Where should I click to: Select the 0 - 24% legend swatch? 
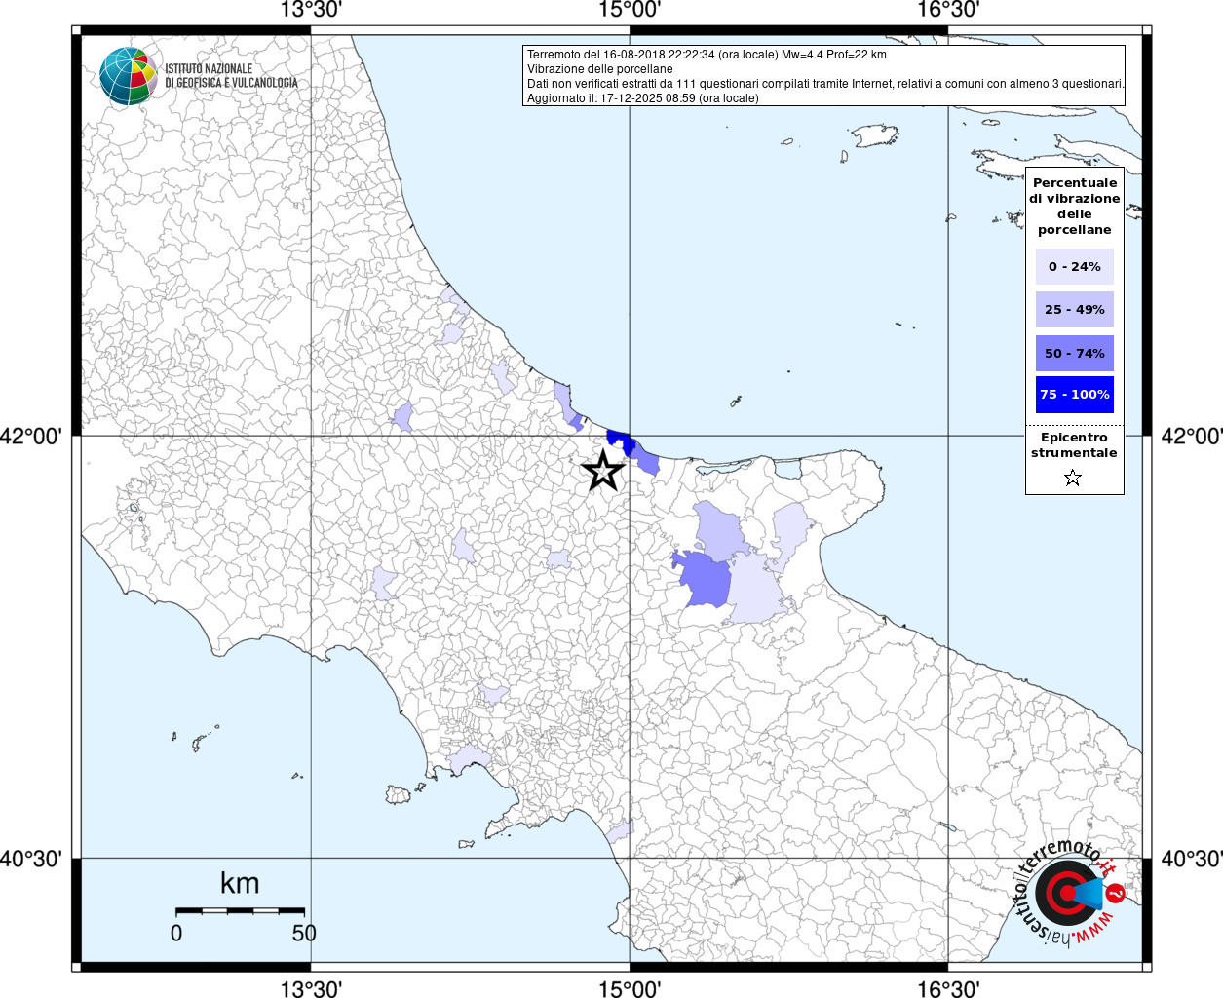[x=1074, y=266]
